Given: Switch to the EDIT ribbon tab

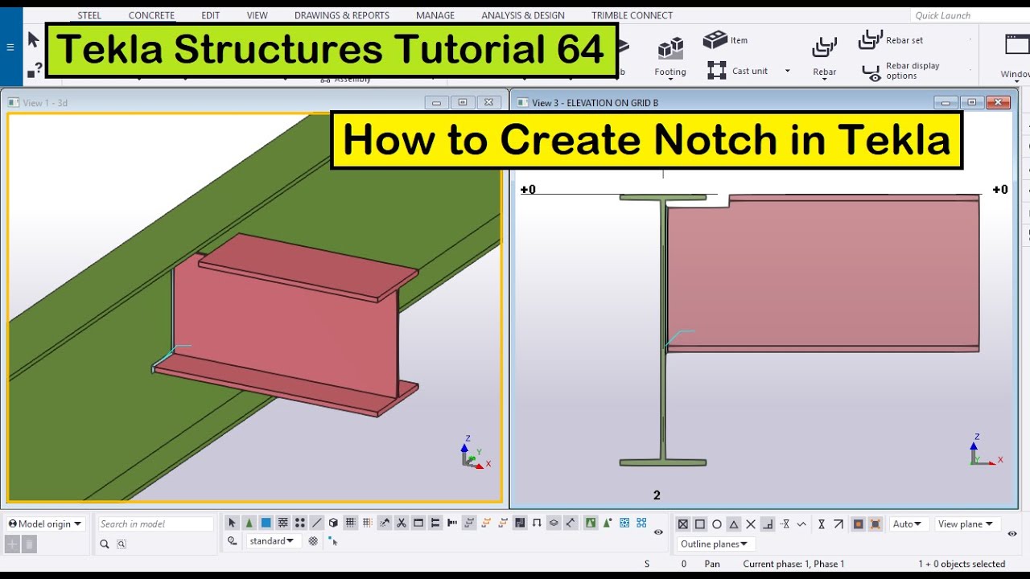Looking at the screenshot, I should (211, 15).
